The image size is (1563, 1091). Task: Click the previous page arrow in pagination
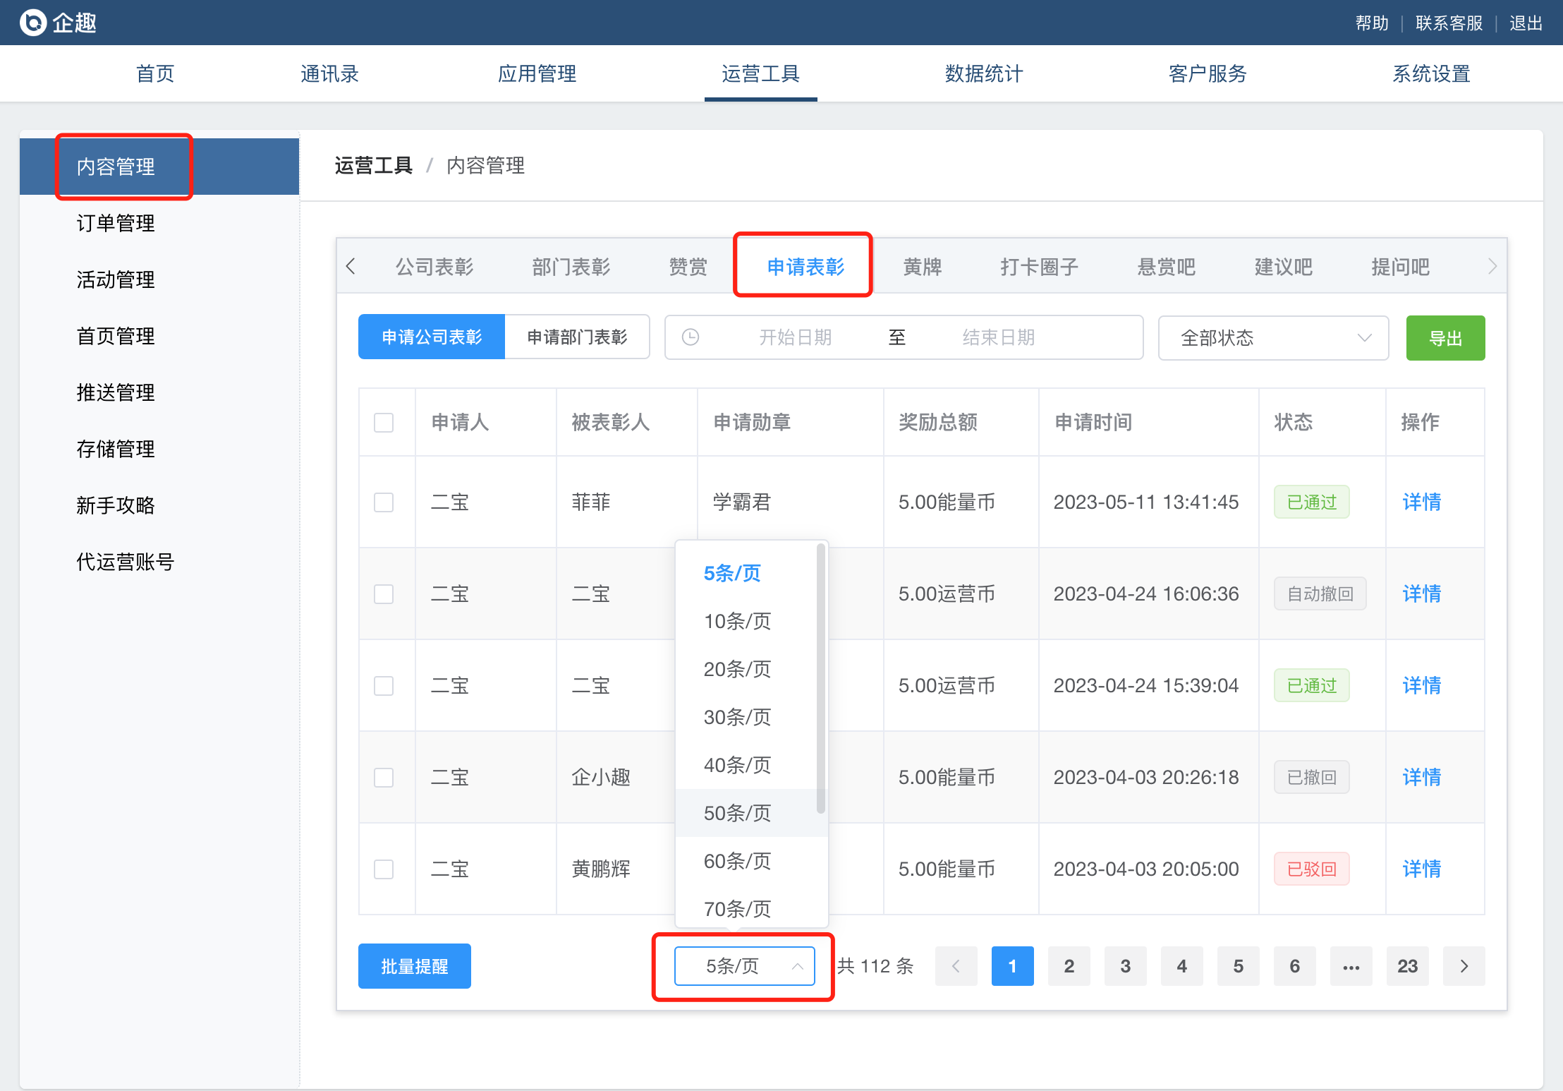[x=956, y=966]
